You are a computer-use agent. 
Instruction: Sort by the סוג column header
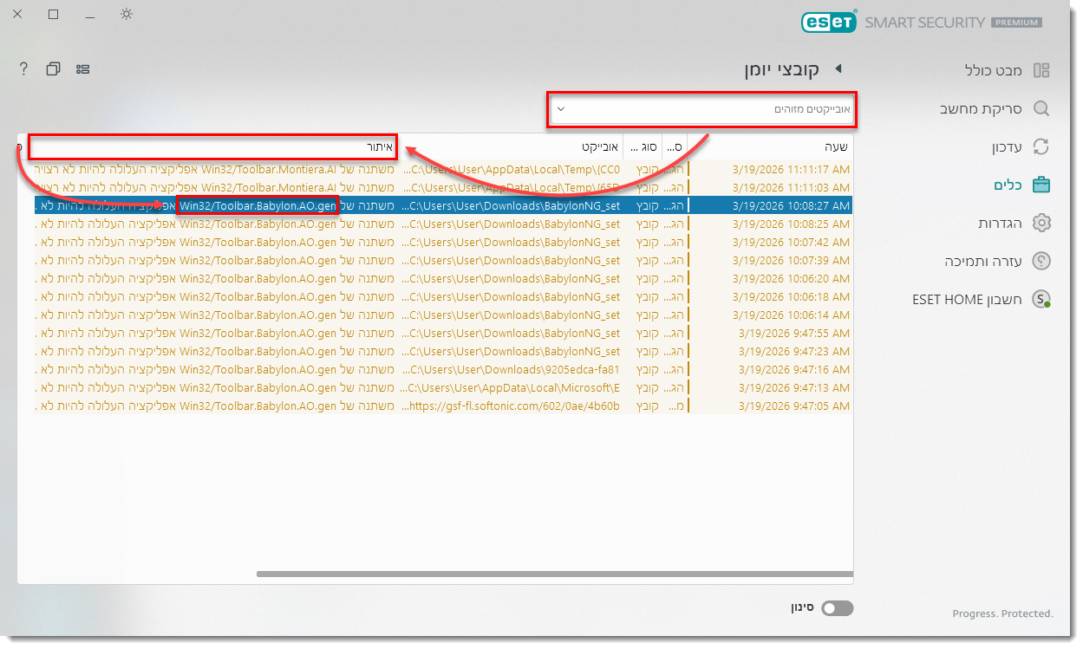(643, 146)
